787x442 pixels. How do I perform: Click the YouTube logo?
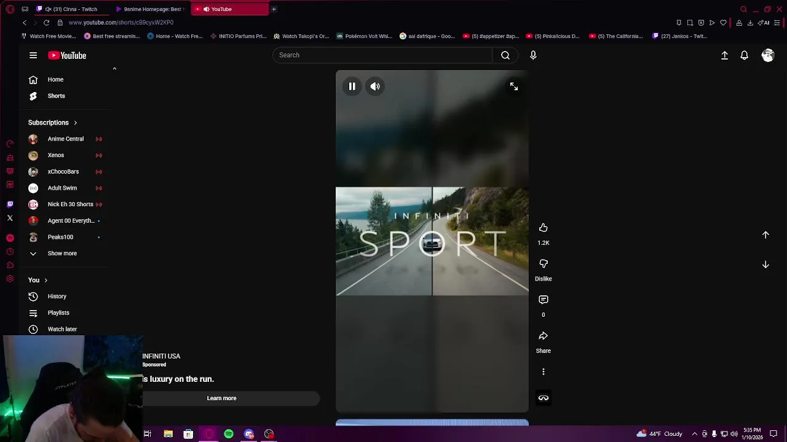pyautogui.click(x=67, y=55)
